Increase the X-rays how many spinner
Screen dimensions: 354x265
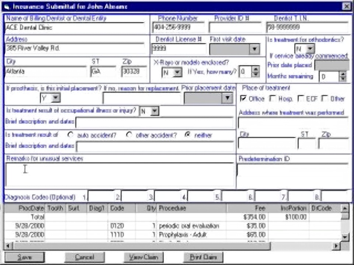click(x=256, y=69)
